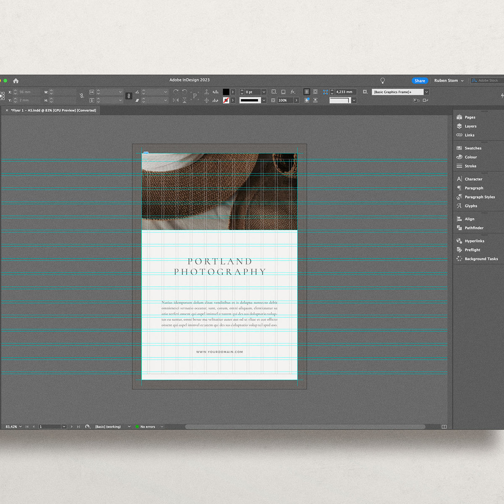Click the 4,233 mm gap field
The width and height of the screenshot is (504, 504).
[346, 92]
